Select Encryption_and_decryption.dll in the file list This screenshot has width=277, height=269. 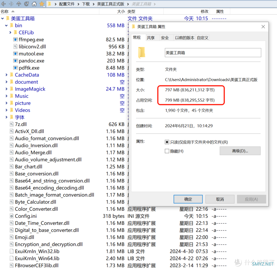point(48,244)
